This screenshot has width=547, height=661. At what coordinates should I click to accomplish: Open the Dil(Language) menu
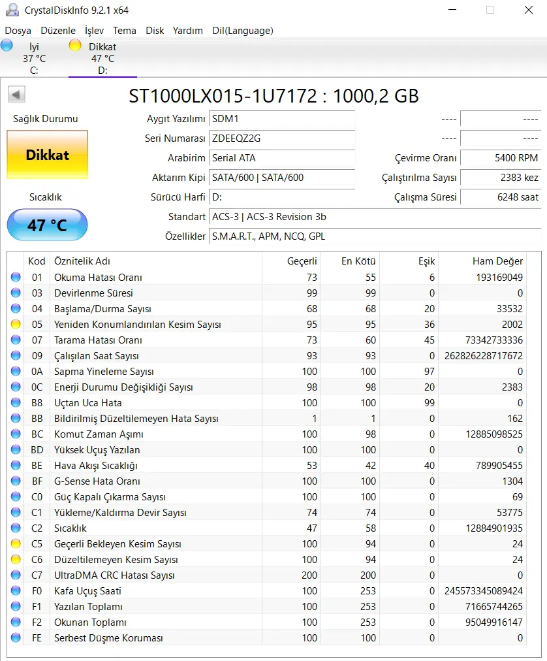pyautogui.click(x=243, y=31)
